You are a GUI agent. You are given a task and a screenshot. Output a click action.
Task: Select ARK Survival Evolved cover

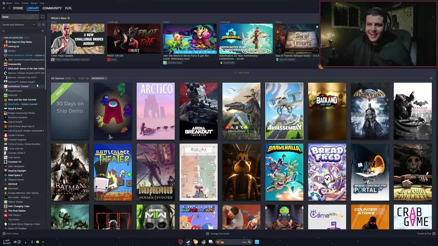(241, 111)
